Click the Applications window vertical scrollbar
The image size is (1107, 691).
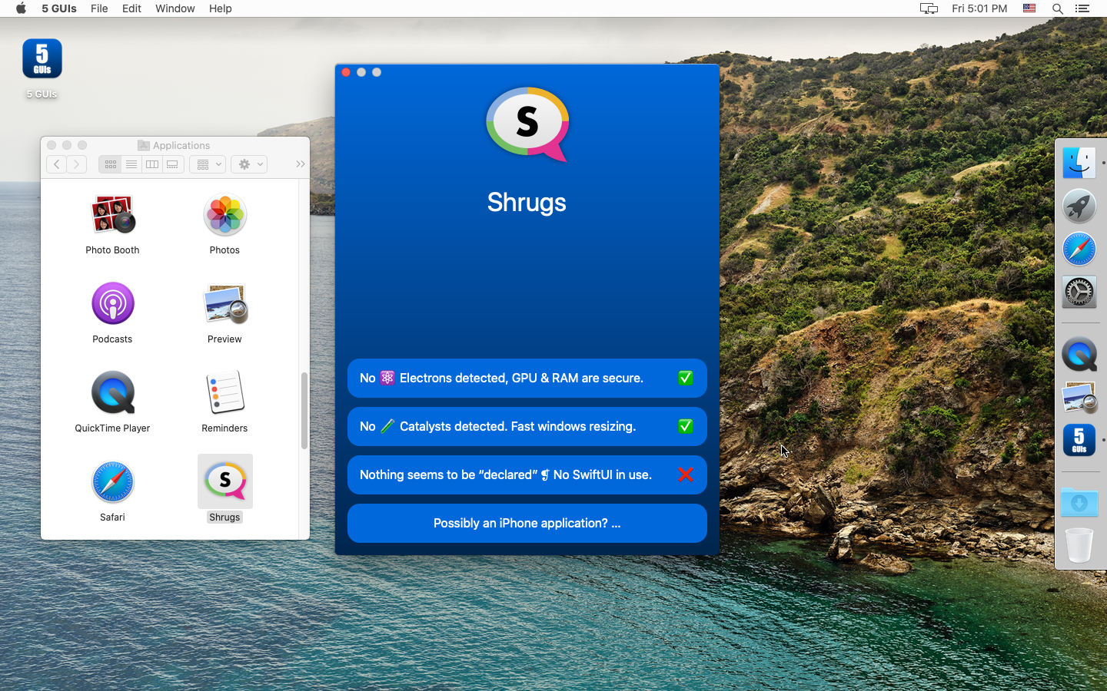304,411
